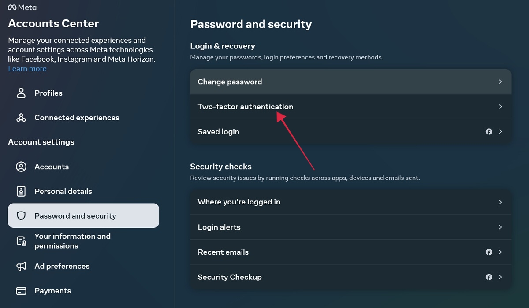The image size is (529, 308).
Task: Select the Password and security shield icon
Action: click(21, 215)
